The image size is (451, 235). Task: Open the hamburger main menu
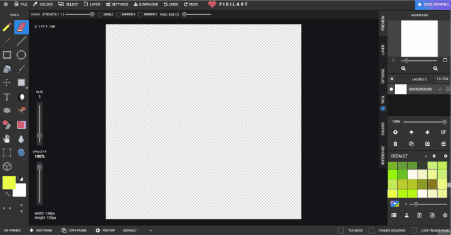click(6, 4)
